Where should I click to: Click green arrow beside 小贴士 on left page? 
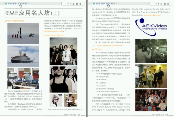(71, 4)
